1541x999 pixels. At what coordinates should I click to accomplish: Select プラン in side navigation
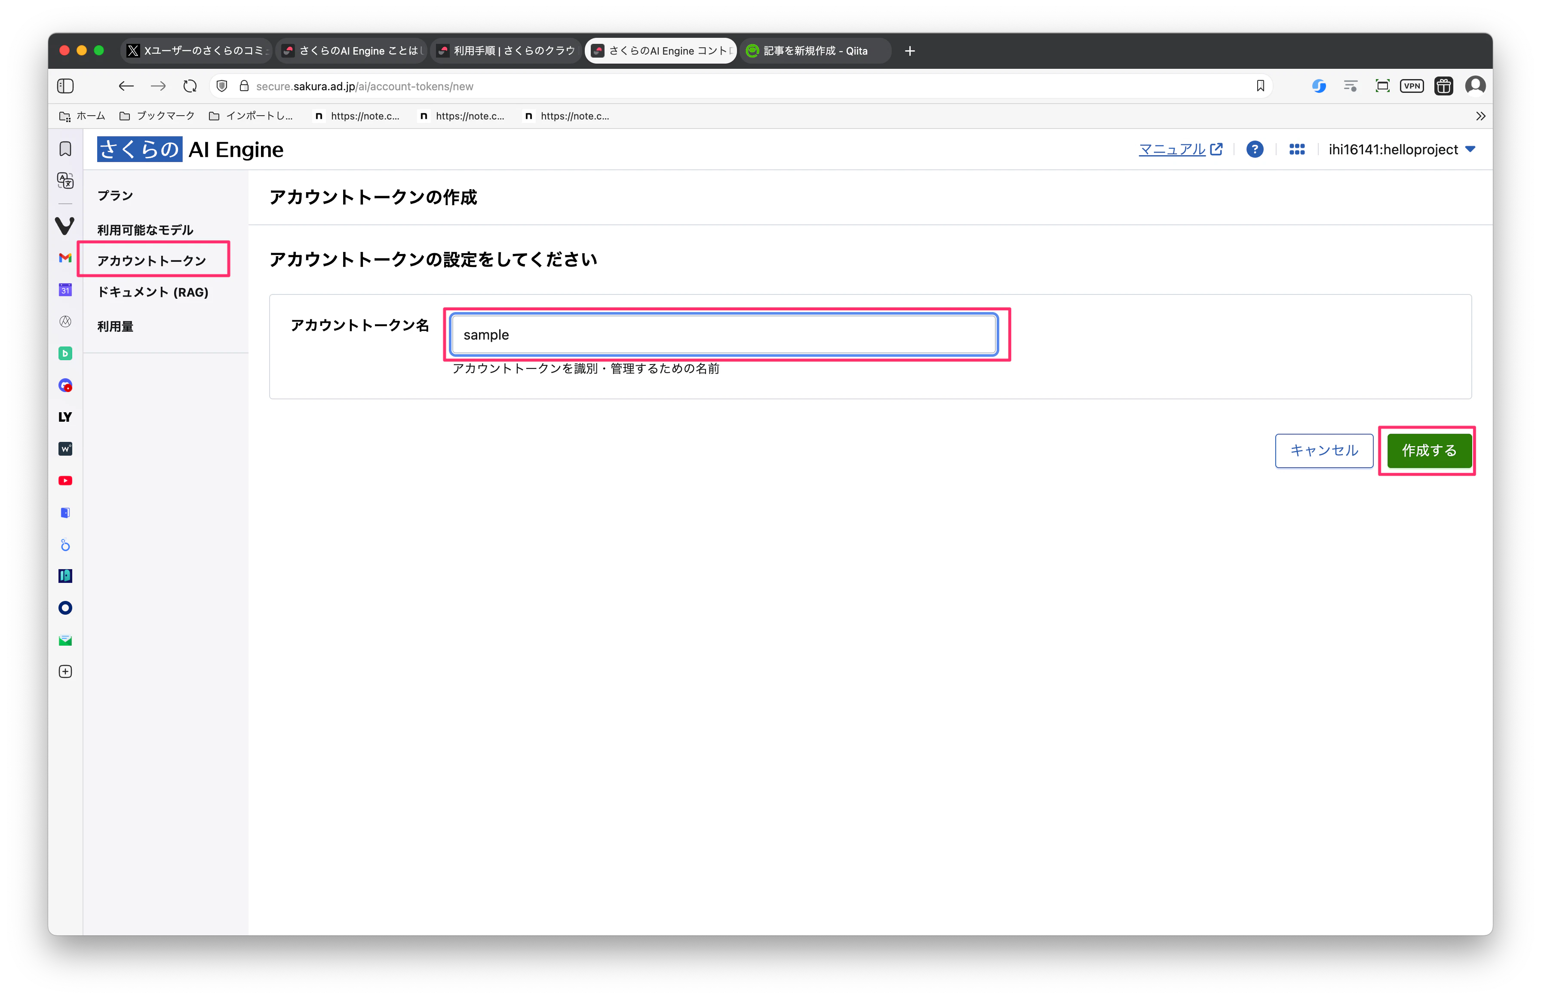tap(115, 196)
